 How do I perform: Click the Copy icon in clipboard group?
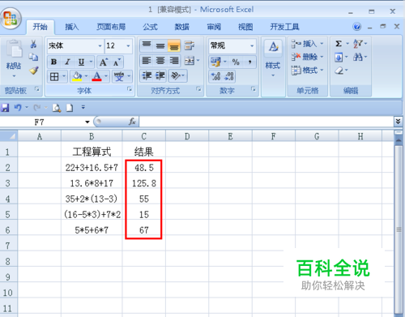[33, 57]
